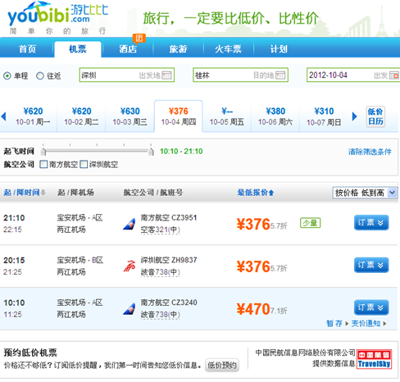The image size is (400, 382).
Task: Sort by 最低报价 column arrow
Action: point(271,193)
